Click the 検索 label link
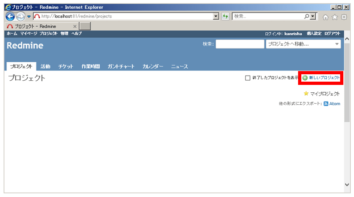The width and height of the screenshot is (354, 197). pos(207,44)
